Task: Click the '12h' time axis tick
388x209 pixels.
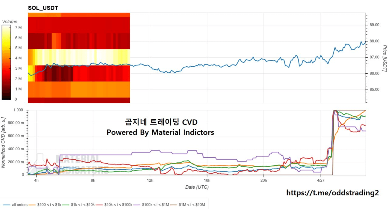Action: point(150,181)
